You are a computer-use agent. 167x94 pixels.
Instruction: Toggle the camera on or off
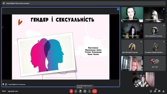(x=76, y=91)
